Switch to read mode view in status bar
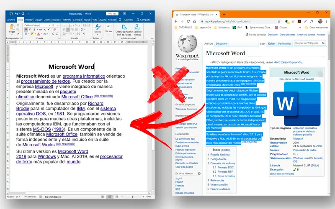 pyautogui.click(x=103, y=196)
